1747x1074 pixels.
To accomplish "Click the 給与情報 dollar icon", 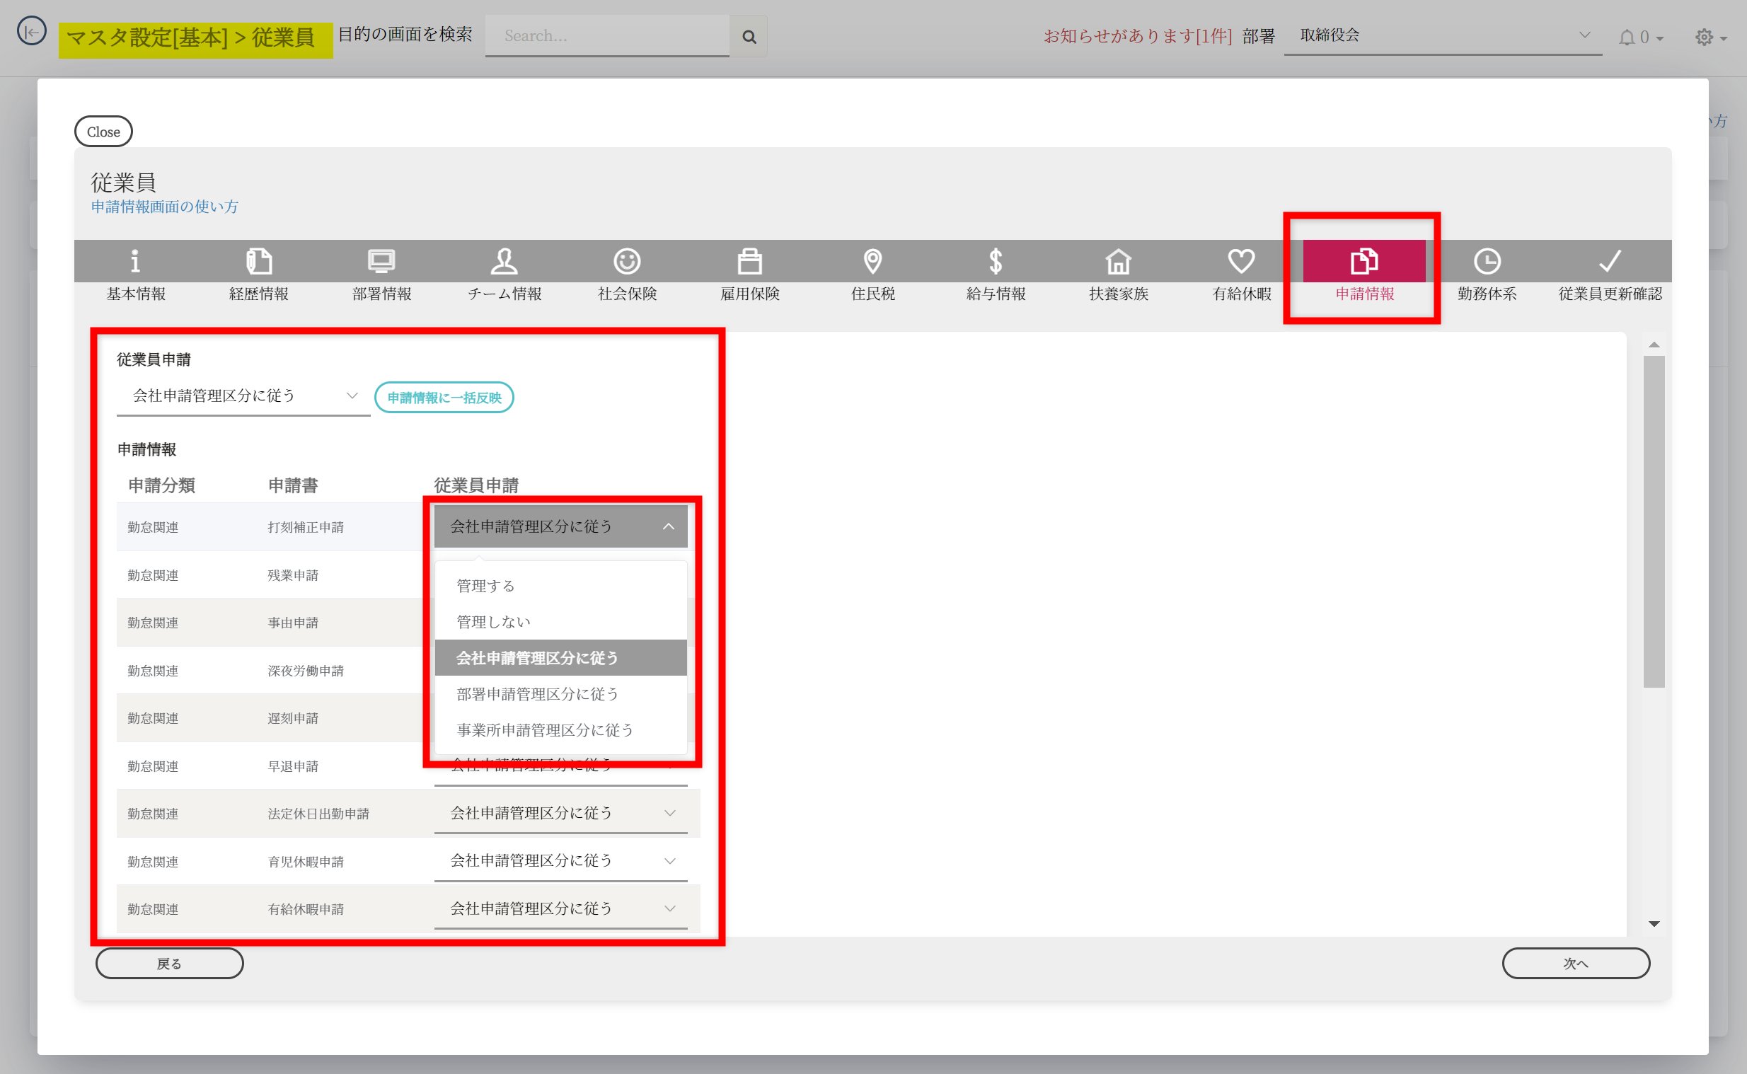I will click(996, 261).
